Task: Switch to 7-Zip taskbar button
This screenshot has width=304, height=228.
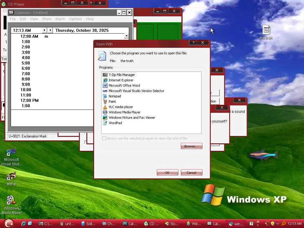Action: point(46,224)
